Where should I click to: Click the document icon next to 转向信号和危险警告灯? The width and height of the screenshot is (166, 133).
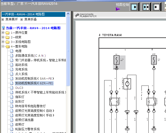point(12,106)
